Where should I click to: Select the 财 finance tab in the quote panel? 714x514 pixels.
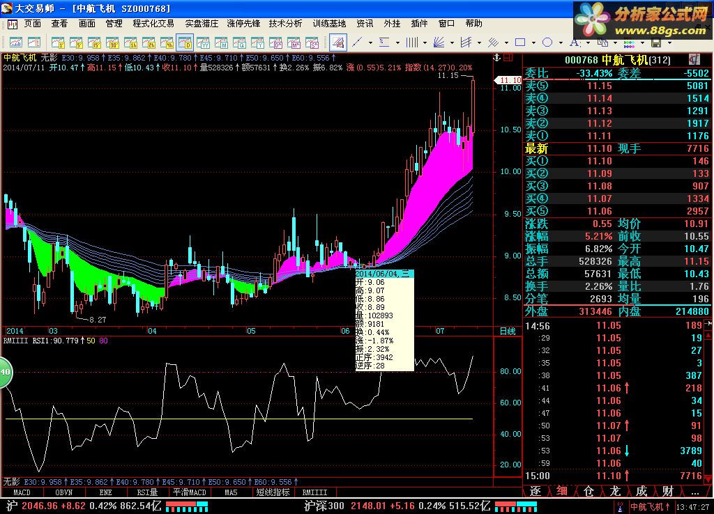pyautogui.click(x=668, y=491)
